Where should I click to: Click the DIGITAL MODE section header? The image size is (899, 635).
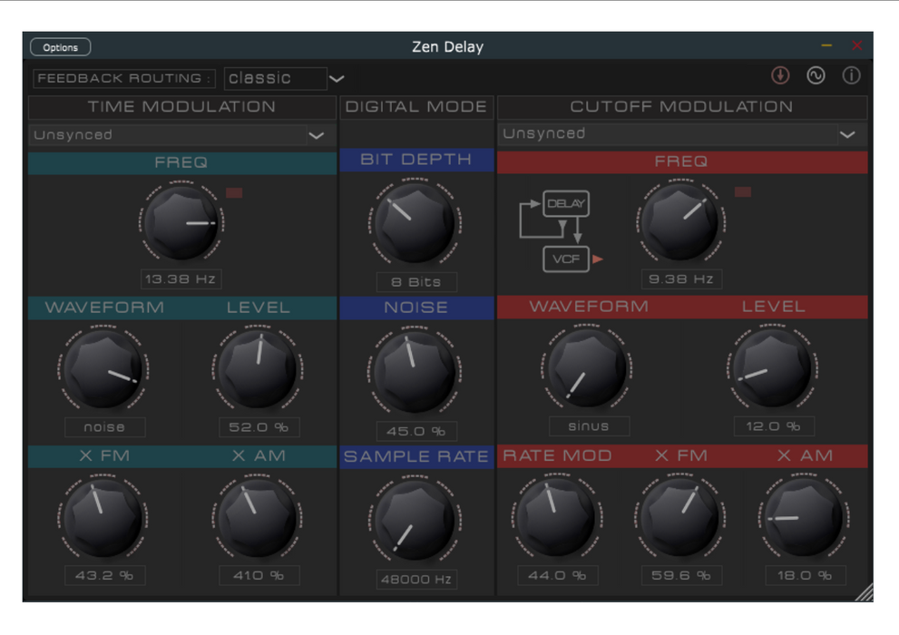416,107
